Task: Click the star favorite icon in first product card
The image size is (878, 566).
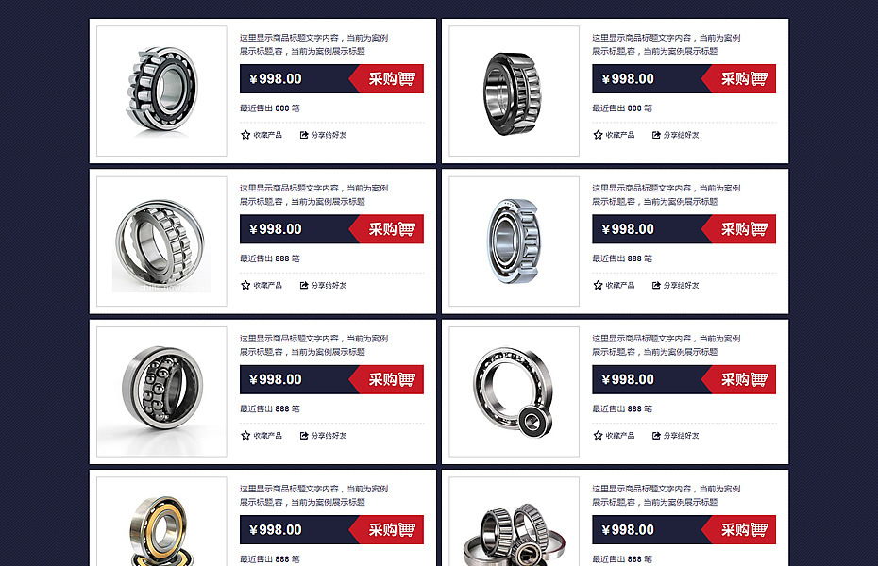Action: 245,135
